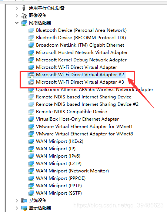Select WAN Miniport (Network Monitor) entry
167x212 pixels.
pyautogui.click(x=72, y=171)
